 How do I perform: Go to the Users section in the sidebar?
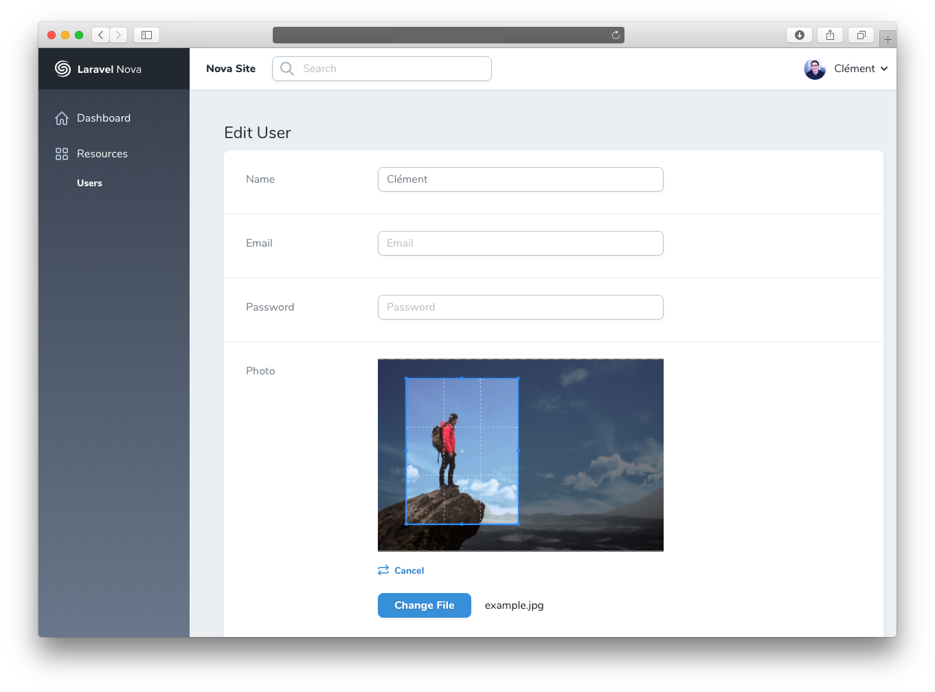point(89,183)
